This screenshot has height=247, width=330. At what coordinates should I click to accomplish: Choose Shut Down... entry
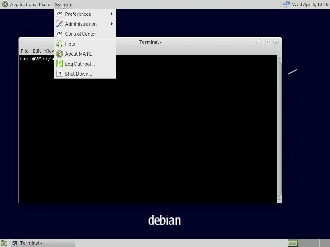[x=85, y=74]
